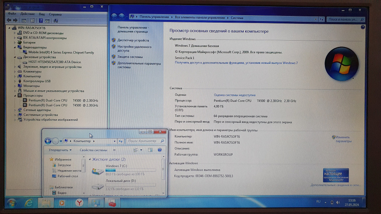This screenshot has width=381, height=214.
Task: Open the Упорядочить dropdown menu
Action: coord(60,150)
